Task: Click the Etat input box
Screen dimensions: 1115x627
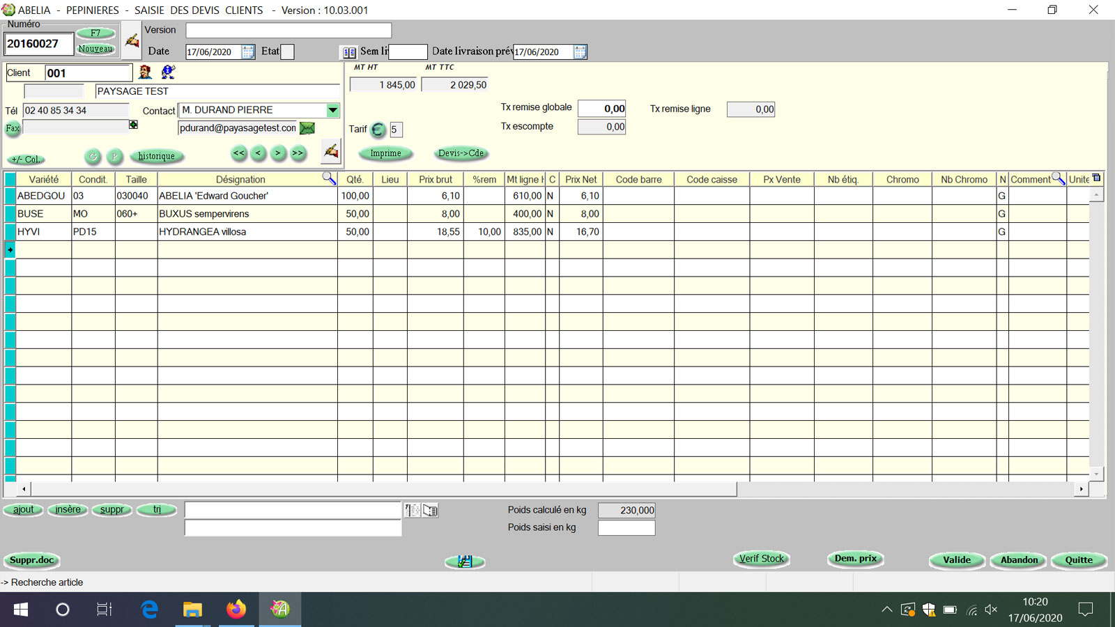Action: pyautogui.click(x=287, y=52)
